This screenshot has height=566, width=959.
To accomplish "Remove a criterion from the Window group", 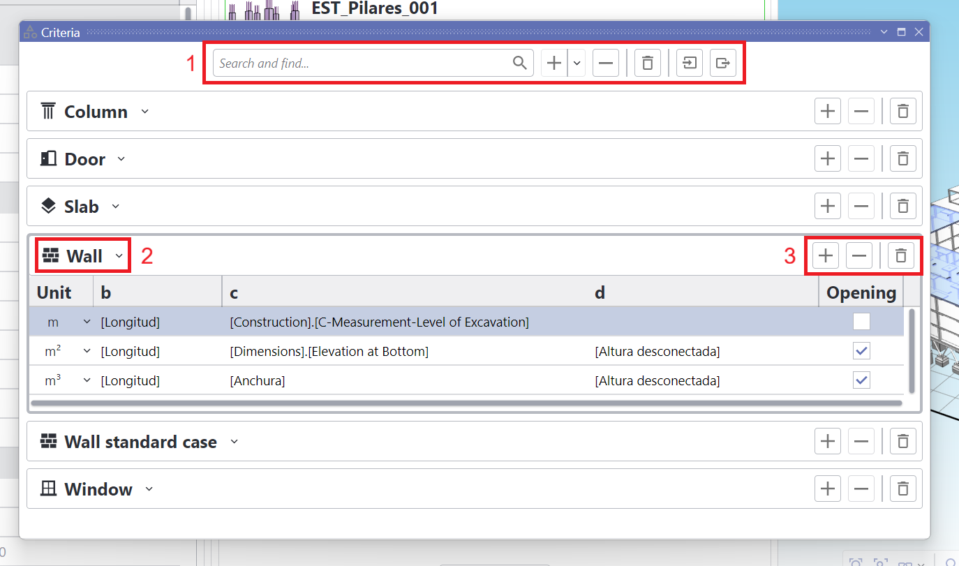I will click(861, 489).
